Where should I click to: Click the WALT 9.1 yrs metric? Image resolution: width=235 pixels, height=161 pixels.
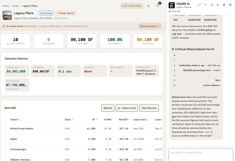[x=69, y=71]
